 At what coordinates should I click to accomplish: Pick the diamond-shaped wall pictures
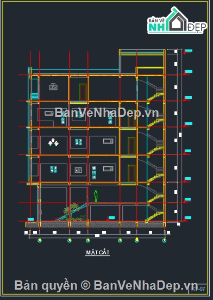[53, 142]
